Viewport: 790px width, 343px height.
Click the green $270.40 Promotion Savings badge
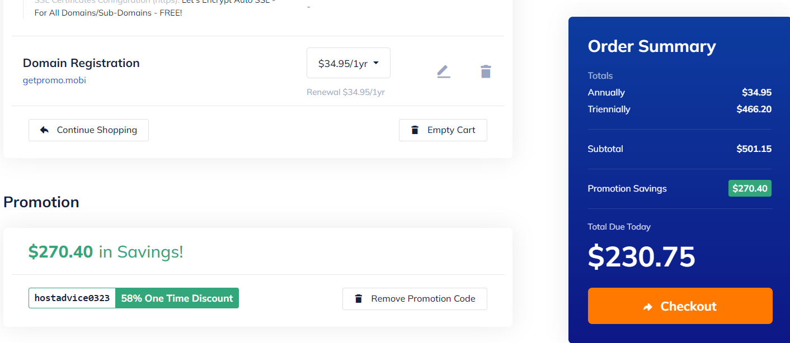click(750, 188)
